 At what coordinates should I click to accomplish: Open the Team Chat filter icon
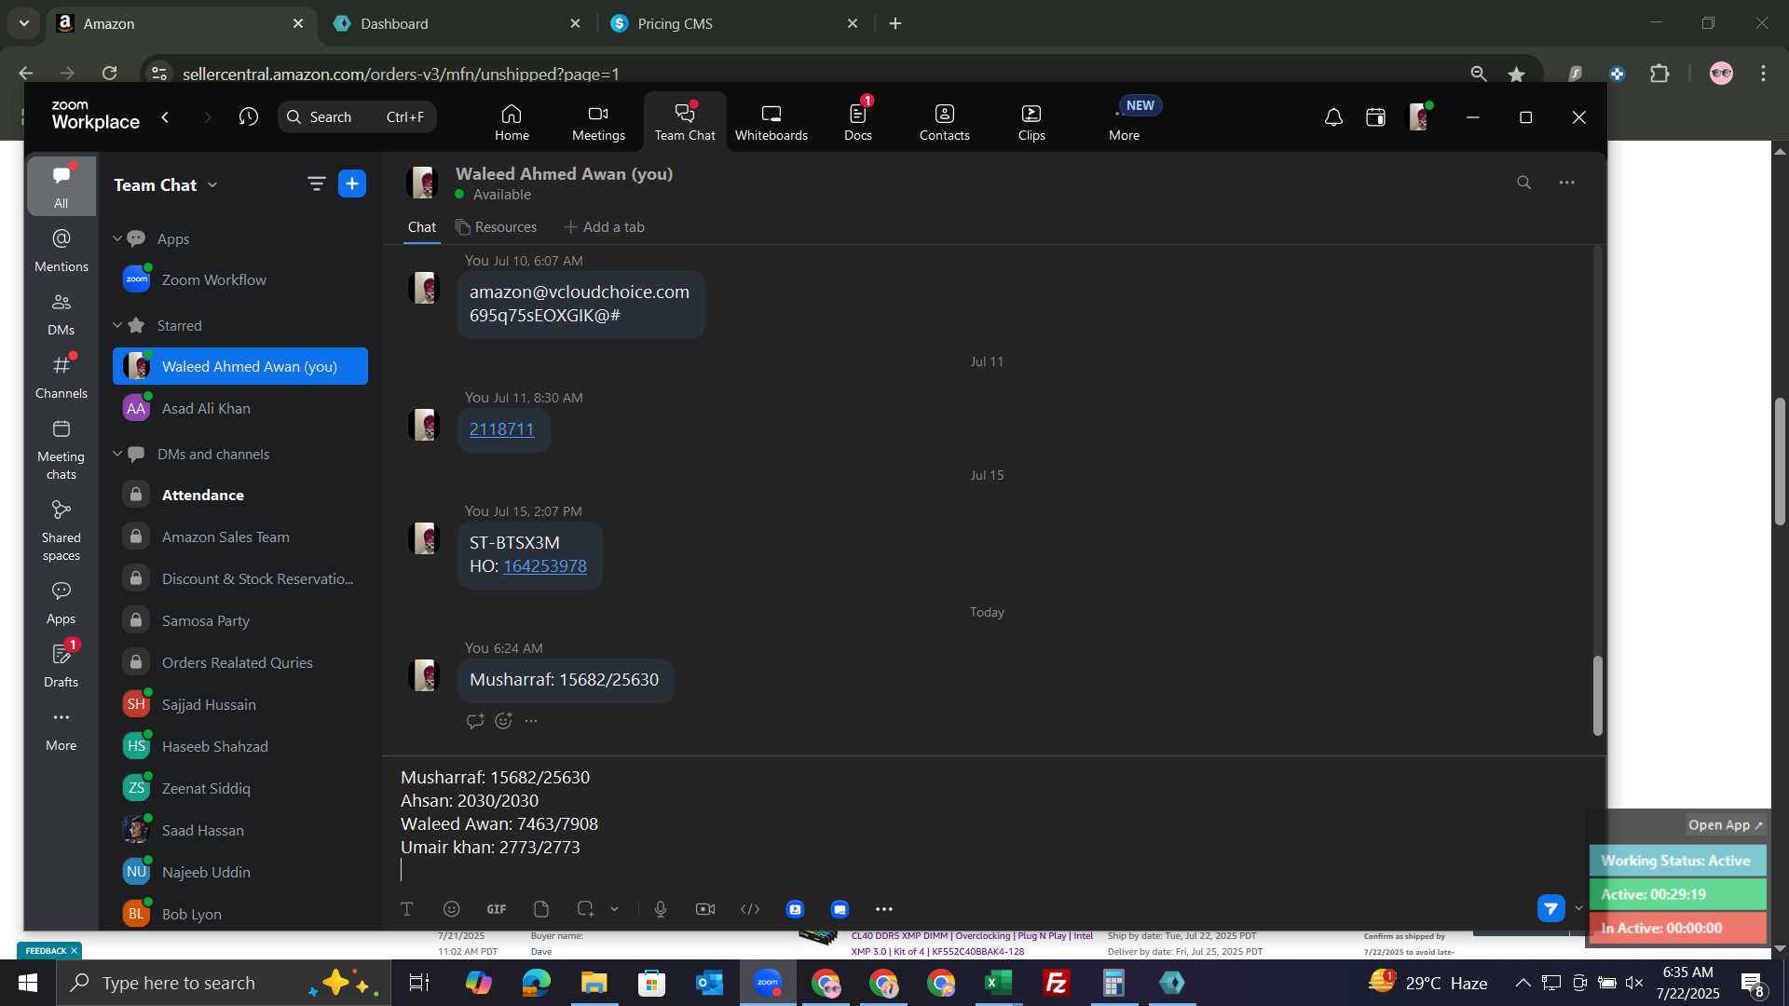tap(316, 184)
